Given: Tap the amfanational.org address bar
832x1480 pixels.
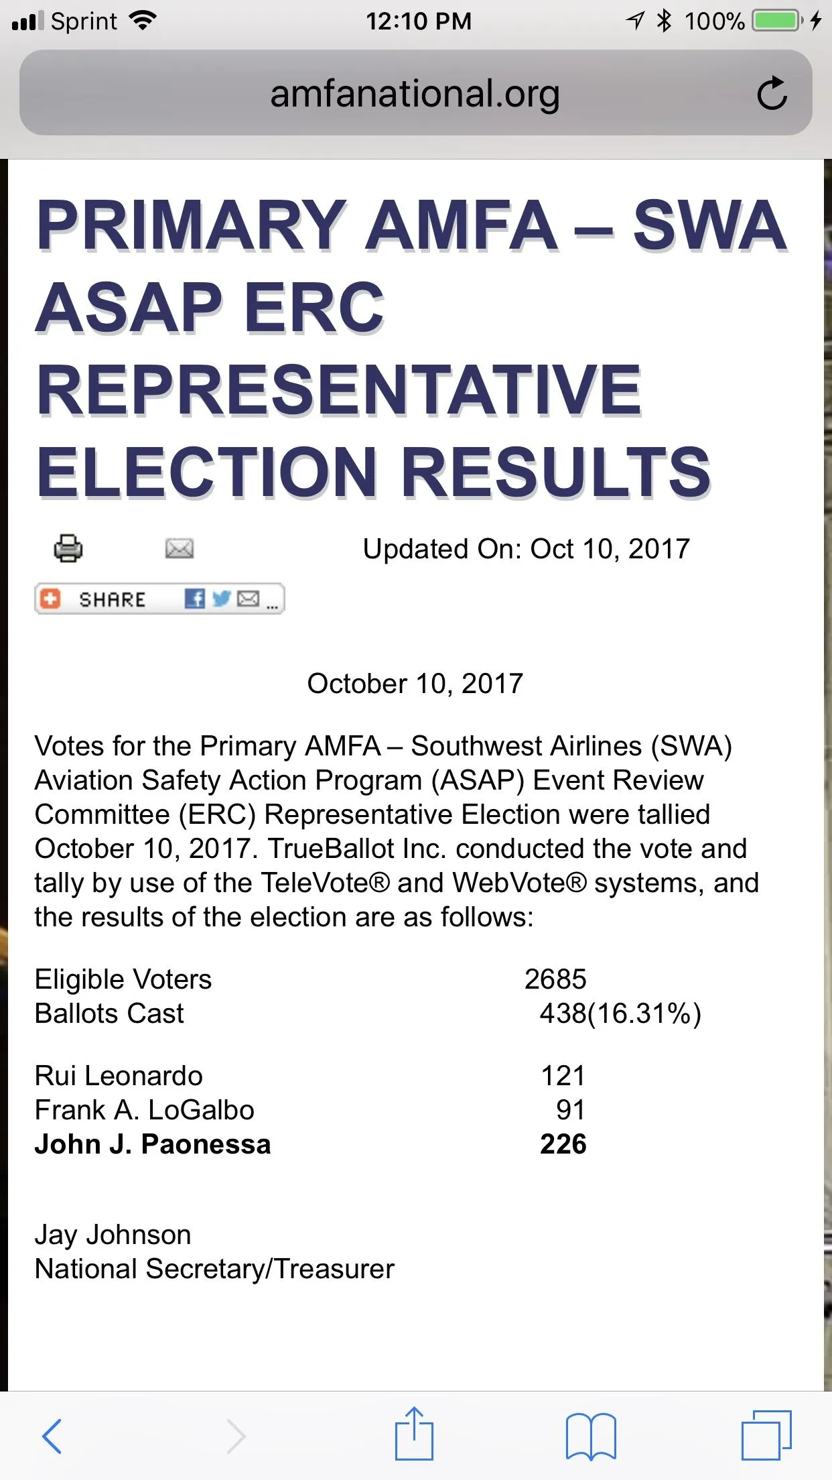Looking at the screenshot, I should [415, 93].
